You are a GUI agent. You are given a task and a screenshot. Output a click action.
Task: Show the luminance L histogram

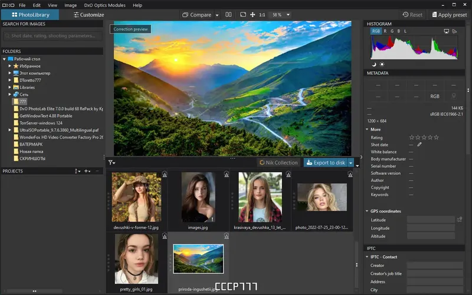(x=405, y=31)
